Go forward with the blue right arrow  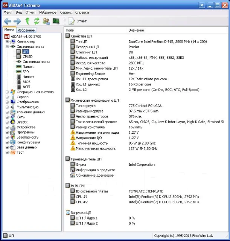coord(17,21)
